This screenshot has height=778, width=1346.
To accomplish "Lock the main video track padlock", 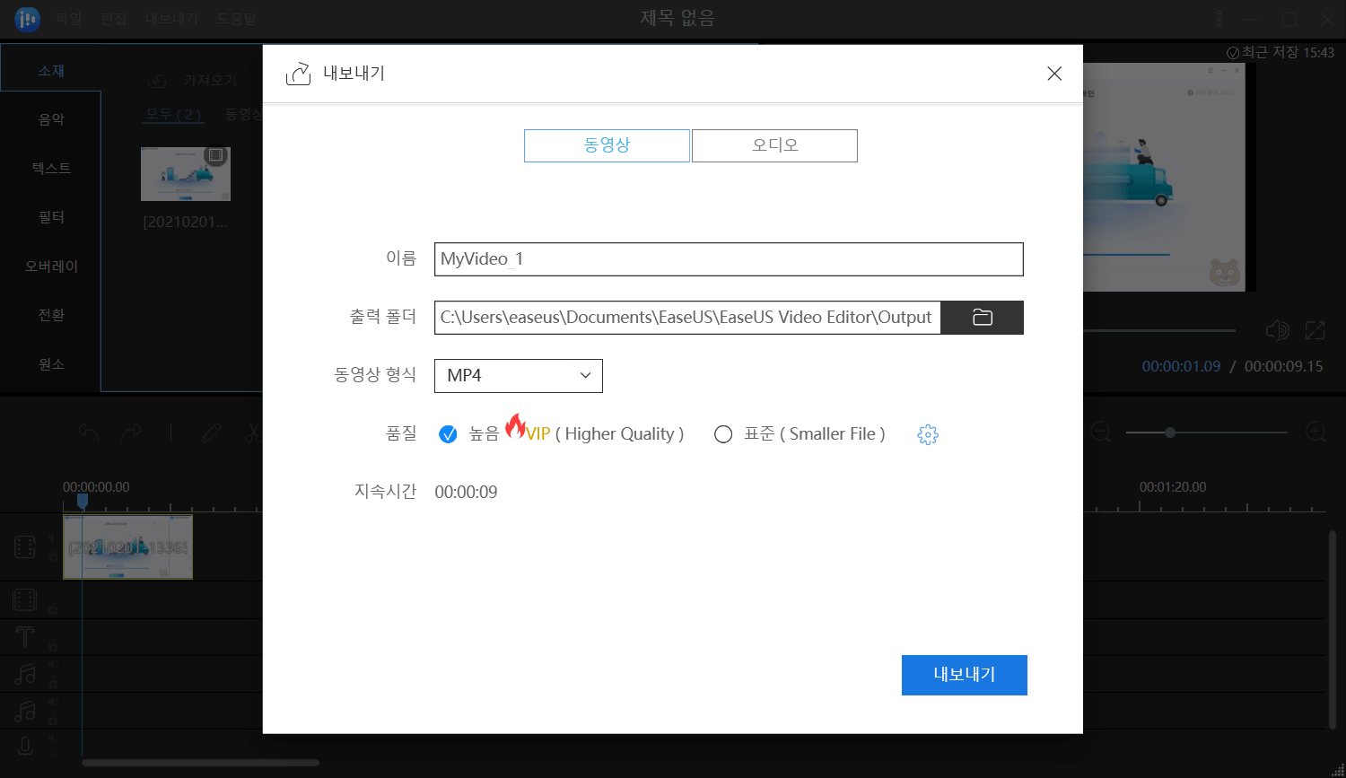I will coord(55,555).
